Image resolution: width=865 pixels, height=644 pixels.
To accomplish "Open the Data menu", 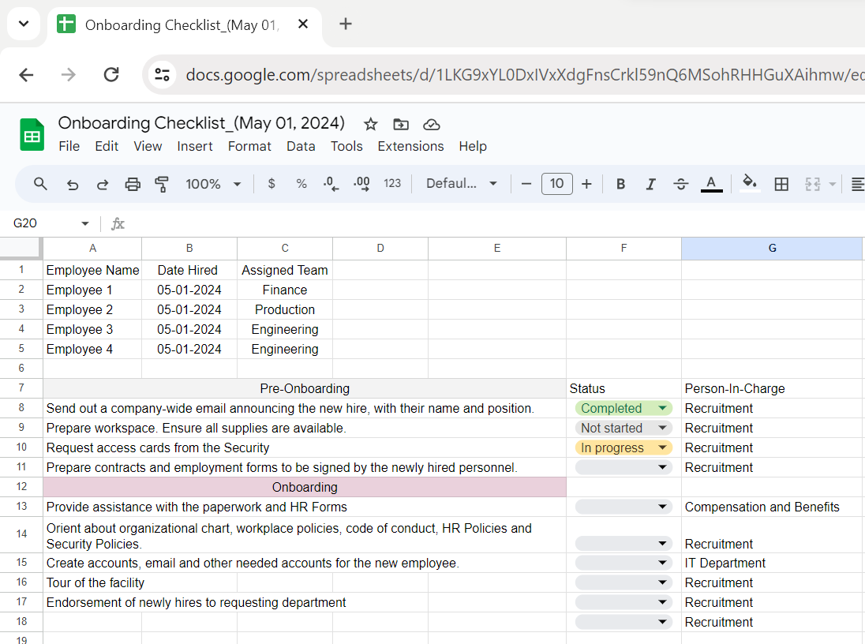I will 301,146.
